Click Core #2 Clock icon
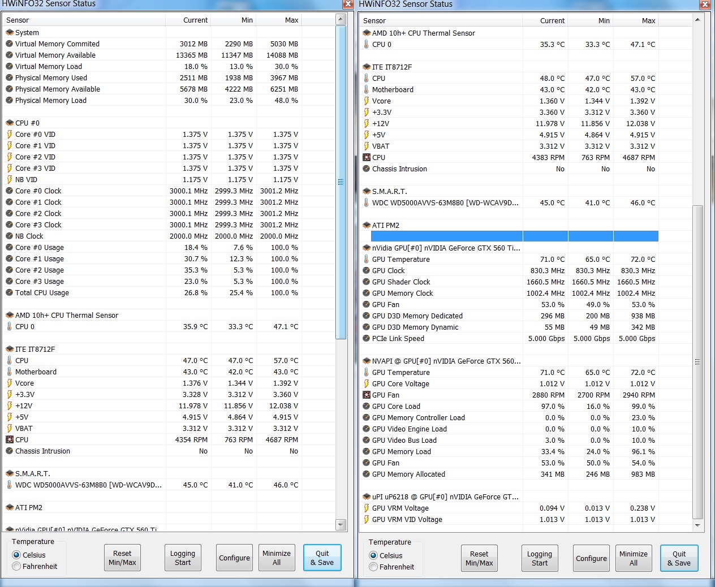The height and width of the screenshot is (587, 715). (10, 214)
